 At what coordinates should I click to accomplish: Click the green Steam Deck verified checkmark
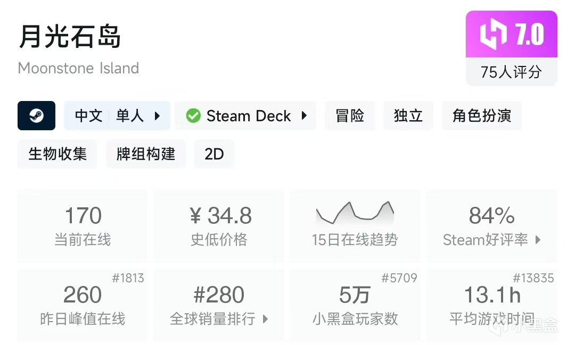pyautogui.click(x=193, y=116)
